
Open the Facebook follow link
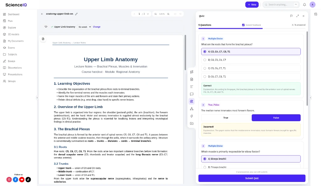click(x=16, y=179)
